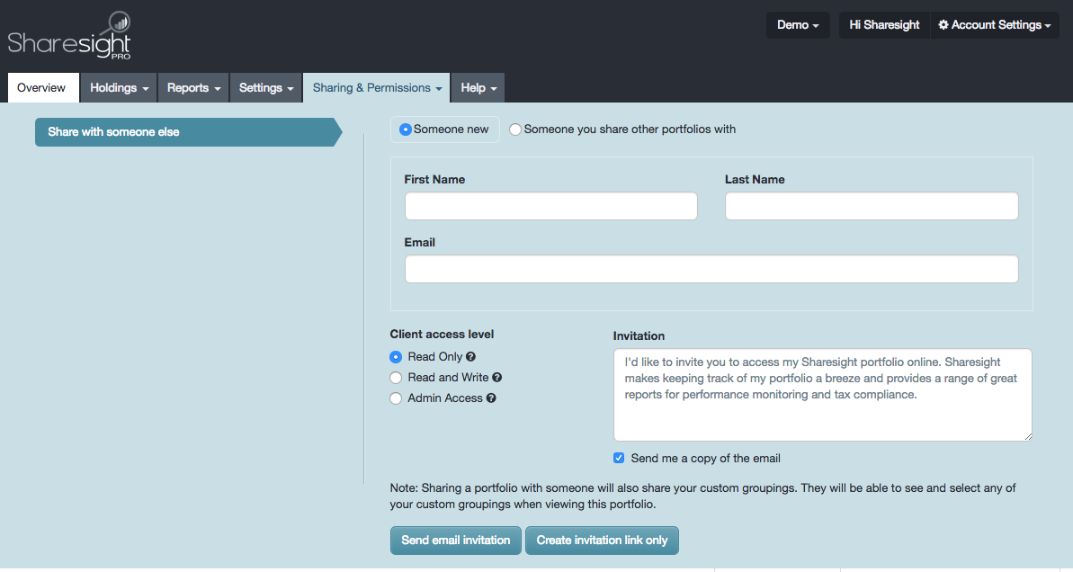
Task: Grab the Invitation textarea resize handle
Action: tap(1028, 436)
